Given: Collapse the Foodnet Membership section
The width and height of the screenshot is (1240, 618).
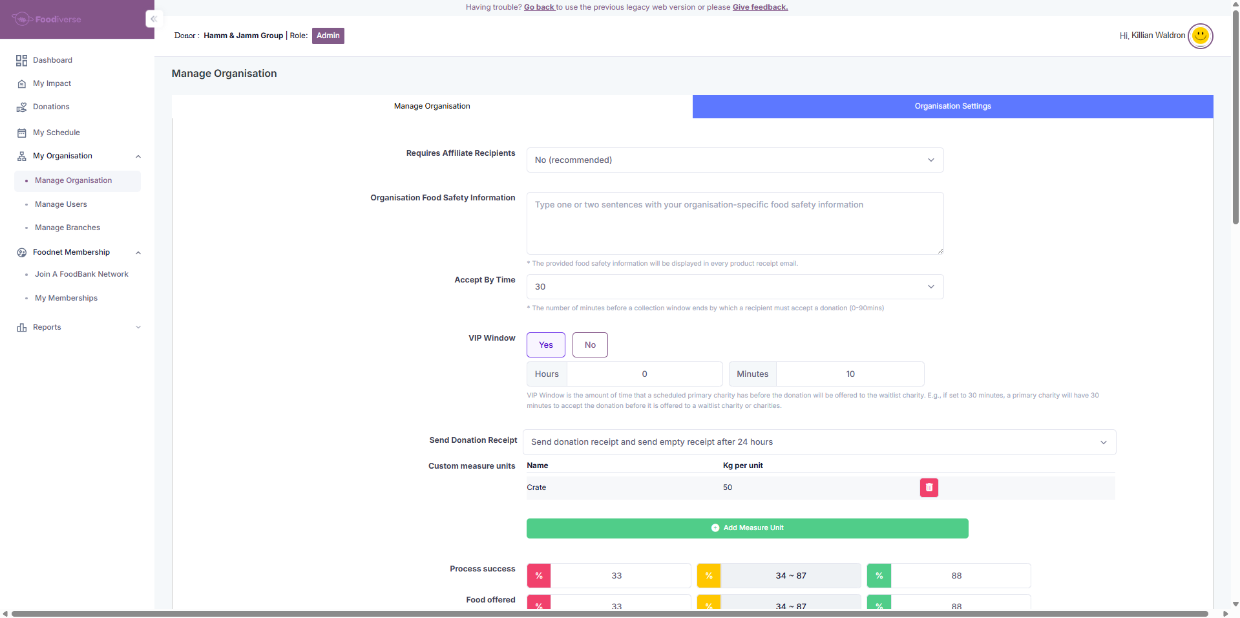Looking at the screenshot, I should (x=138, y=253).
